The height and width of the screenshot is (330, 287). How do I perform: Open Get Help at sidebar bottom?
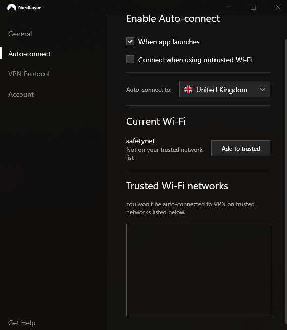22,323
